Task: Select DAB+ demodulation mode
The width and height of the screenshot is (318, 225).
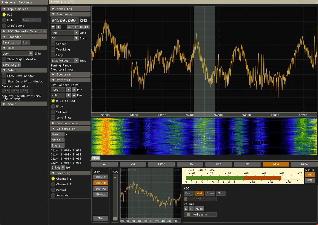Action: pyautogui.click(x=304, y=164)
